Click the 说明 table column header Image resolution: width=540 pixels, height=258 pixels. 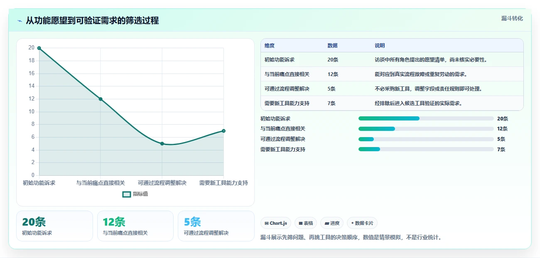coord(380,46)
